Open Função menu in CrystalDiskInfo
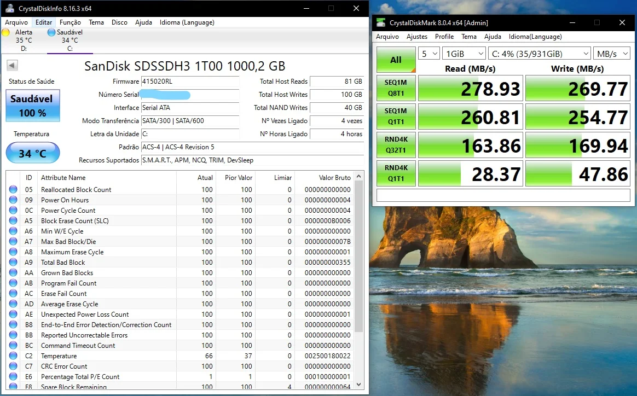 tap(70, 22)
